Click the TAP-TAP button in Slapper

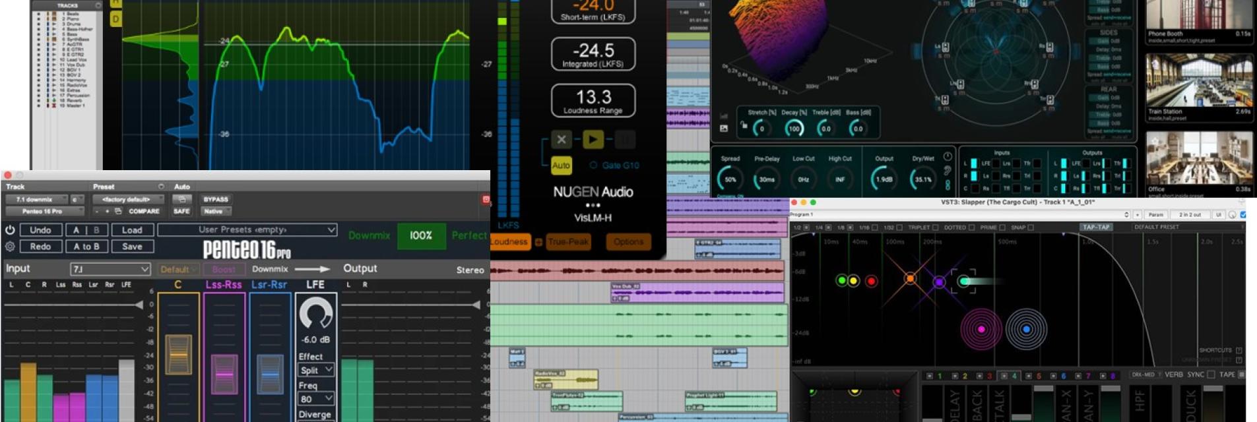click(1096, 227)
